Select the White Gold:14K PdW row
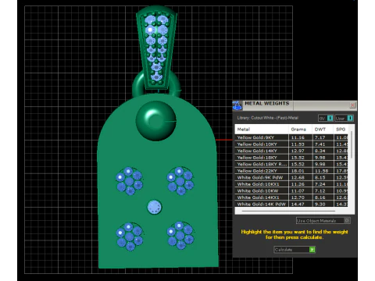The width and height of the screenshot is (375, 281). point(291,204)
